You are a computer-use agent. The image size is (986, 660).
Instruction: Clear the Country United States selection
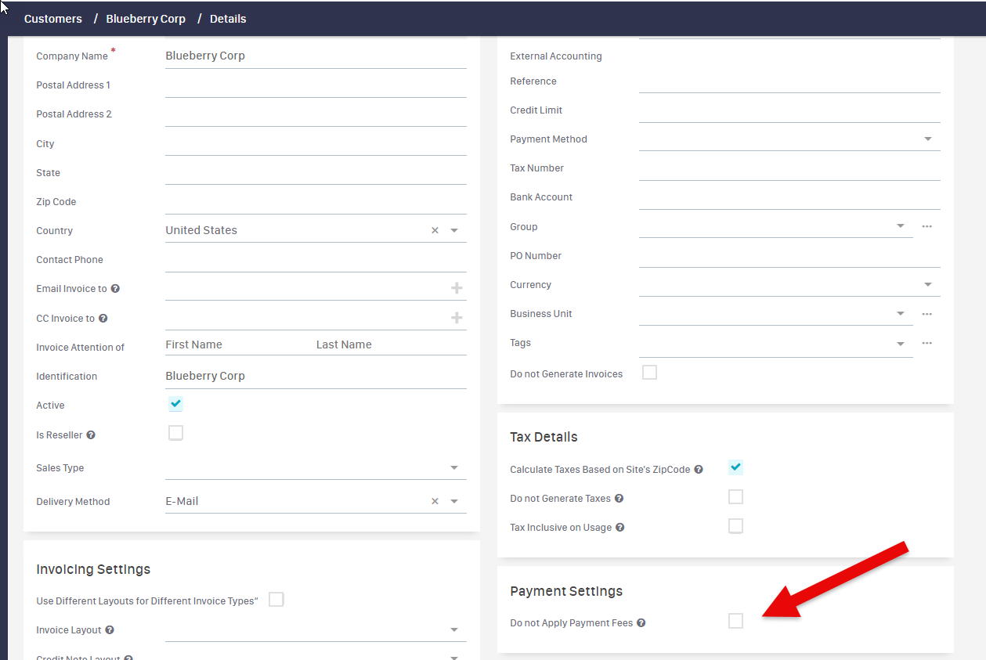pos(435,231)
